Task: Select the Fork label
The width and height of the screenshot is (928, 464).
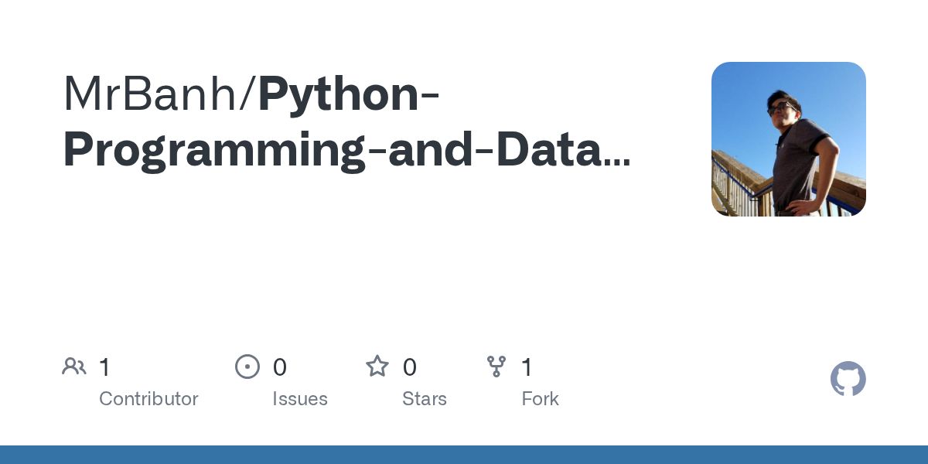Action: (540, 399)
